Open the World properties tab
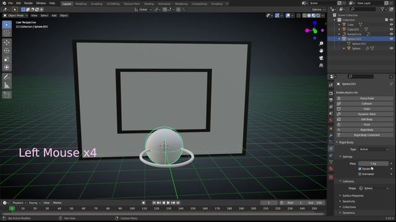Screen dimensions: 396x222 click(331, 120)
